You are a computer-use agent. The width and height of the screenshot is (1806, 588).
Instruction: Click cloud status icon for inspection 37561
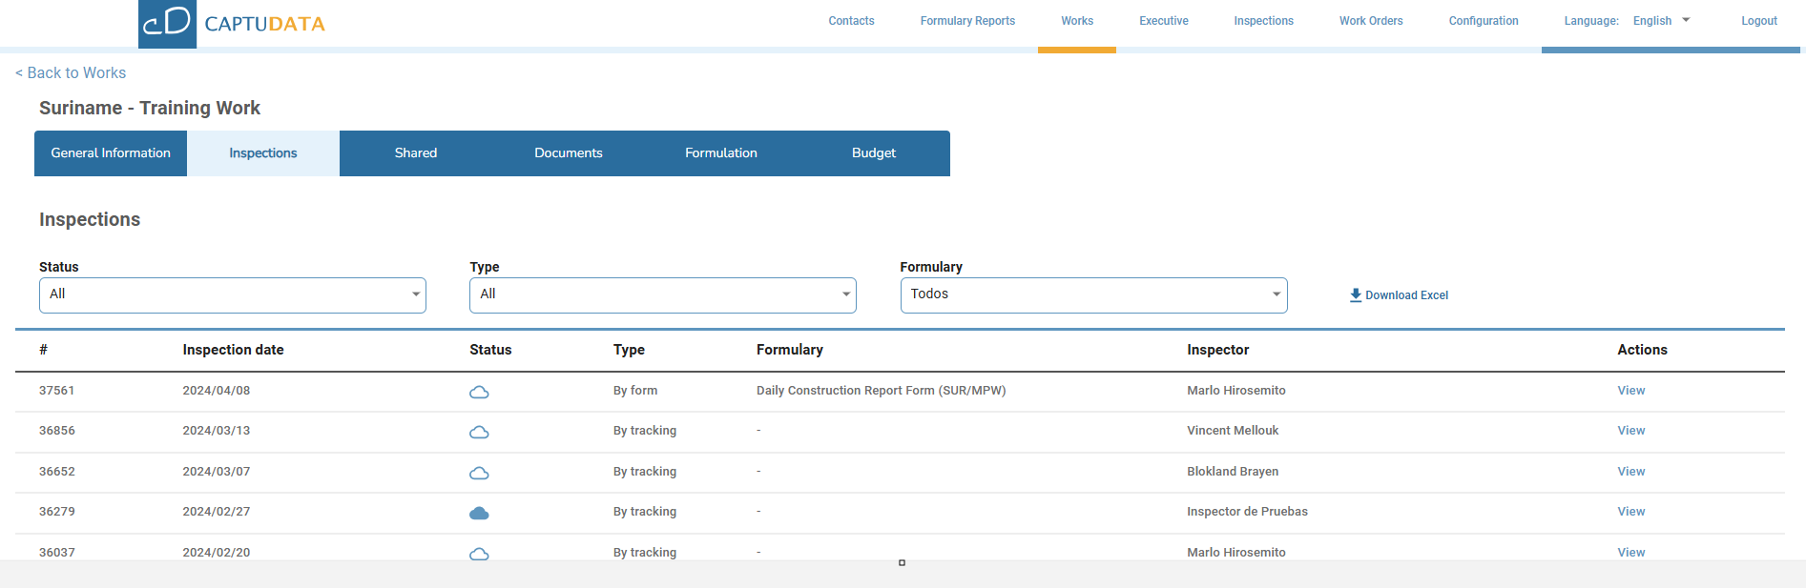(479, 392)
